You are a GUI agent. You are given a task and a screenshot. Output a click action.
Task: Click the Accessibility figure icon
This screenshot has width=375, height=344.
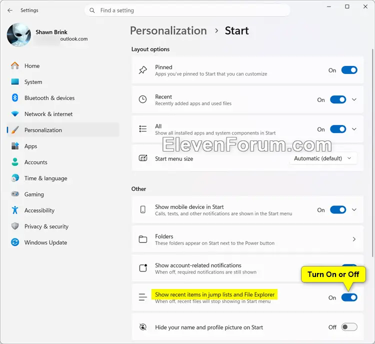(x=15, y=210)
